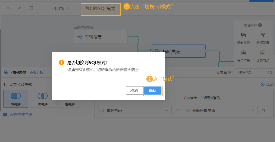This screenshot has width=275, height=142.
Task: Confirm switch with the 确认 button
Action: pyautogui.click(x=153, y=91)
